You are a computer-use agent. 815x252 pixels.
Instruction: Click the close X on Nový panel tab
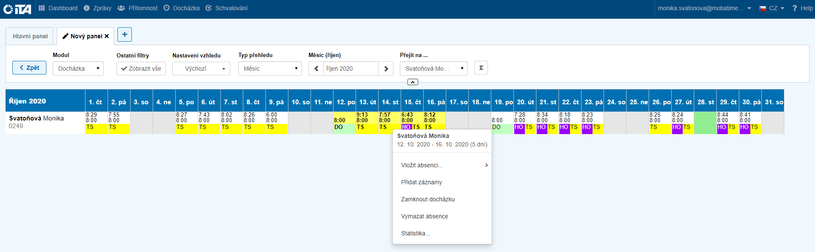[107, 36]
